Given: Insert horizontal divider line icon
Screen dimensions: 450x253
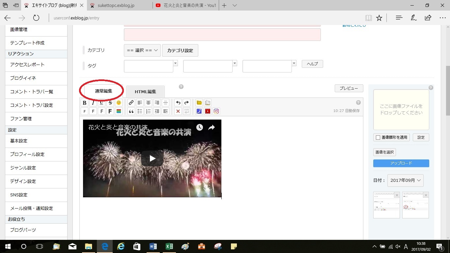Looking at the screenshot, I should coord(166,103).
